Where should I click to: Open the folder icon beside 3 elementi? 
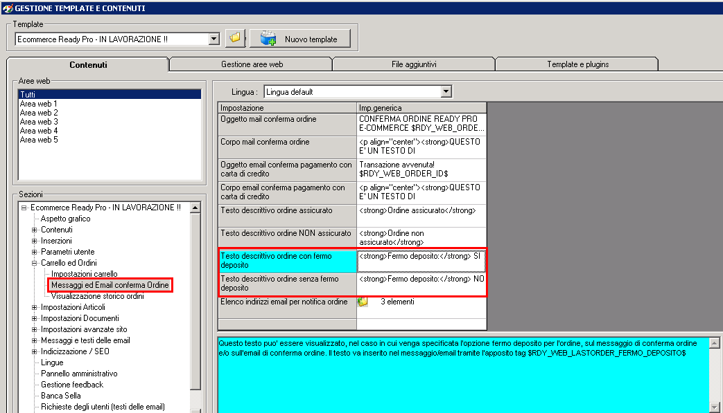coord(363,302)
